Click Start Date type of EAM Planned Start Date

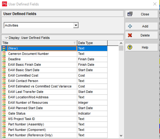(92, 108)
